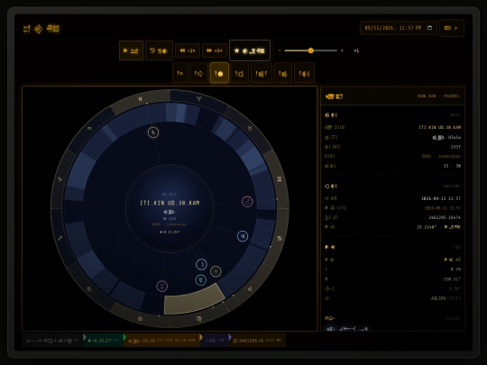
Task: Adjust the speed slider handle
Action: click(310, 50)
